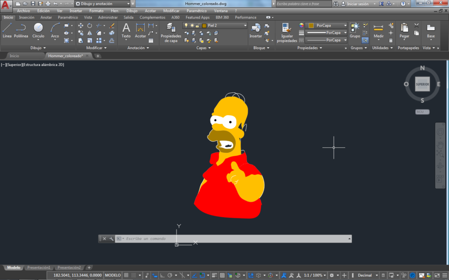Expand the Dibujo panel

click(x=38, y=48)
